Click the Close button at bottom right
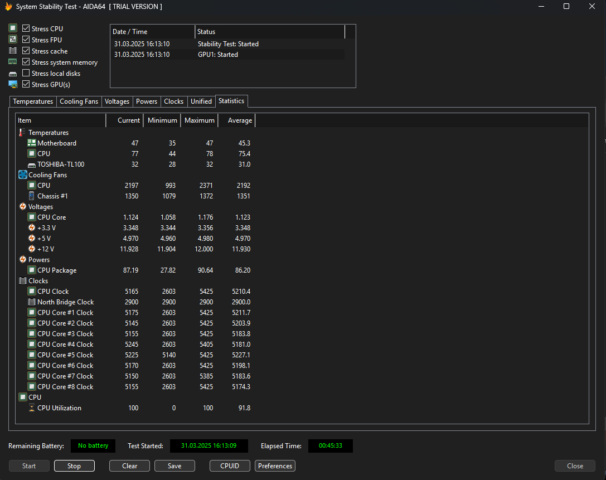This screenshot has width=606, height=480. (575, 466)
